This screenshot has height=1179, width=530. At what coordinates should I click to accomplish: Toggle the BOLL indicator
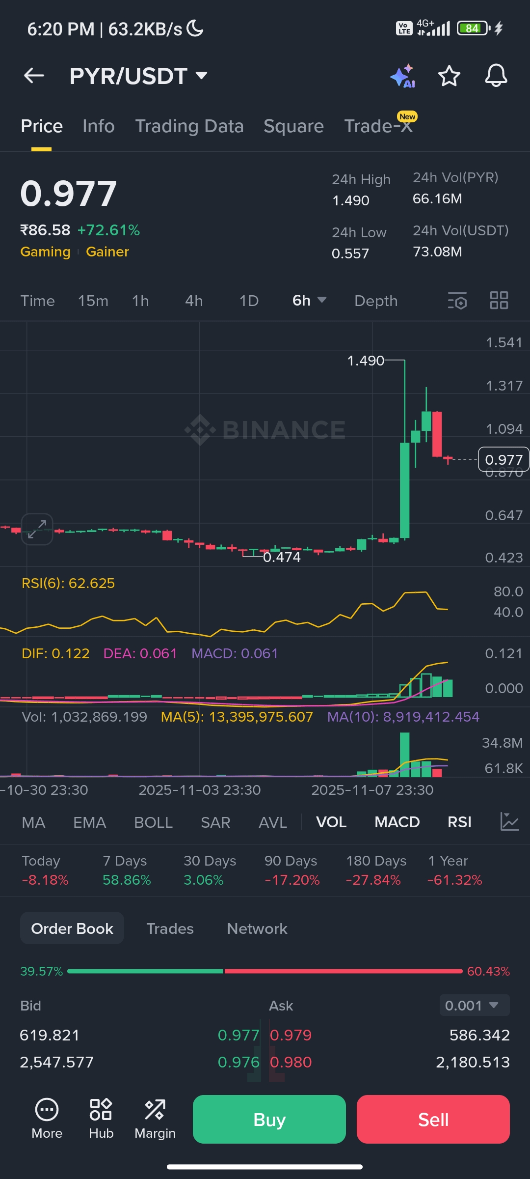click(x=153, y=822)
